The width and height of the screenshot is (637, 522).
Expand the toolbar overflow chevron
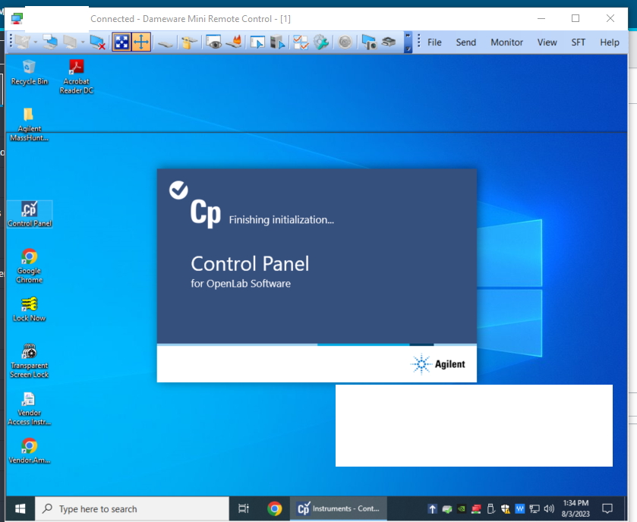408,42
